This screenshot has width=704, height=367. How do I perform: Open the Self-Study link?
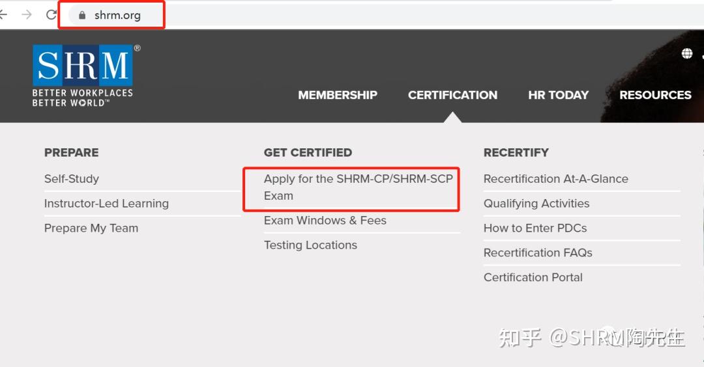pos(72,179)
